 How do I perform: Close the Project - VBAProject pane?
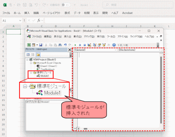pos(70,50)
